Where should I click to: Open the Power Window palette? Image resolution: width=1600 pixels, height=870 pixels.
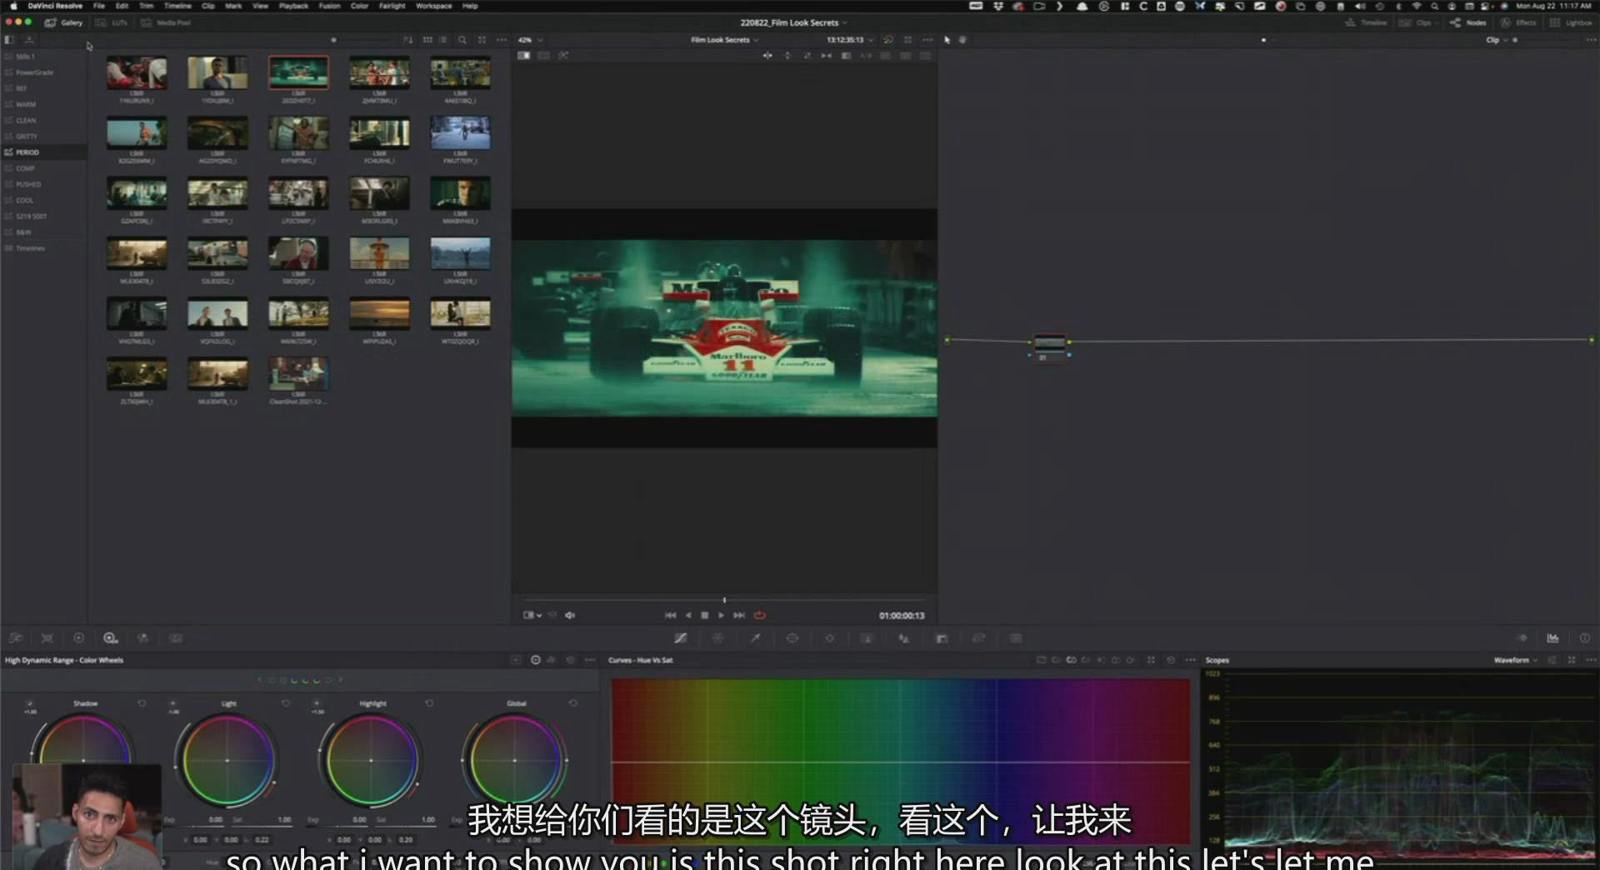tap(792, 638)
